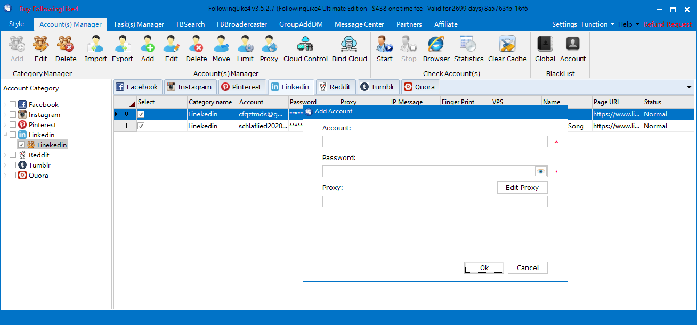Cancel the Add Account dialog
Screen dimensions: 697x325
[528, 268]
